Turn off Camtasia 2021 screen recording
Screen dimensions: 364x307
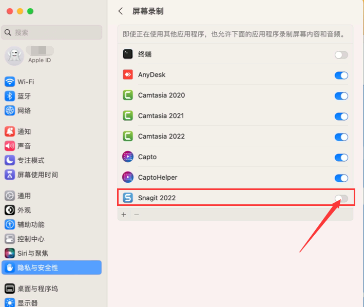pyautogui.click(x=341, y=117)
